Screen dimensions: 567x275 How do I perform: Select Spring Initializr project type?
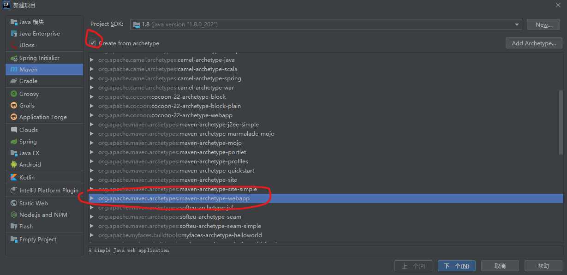[44, 58]
